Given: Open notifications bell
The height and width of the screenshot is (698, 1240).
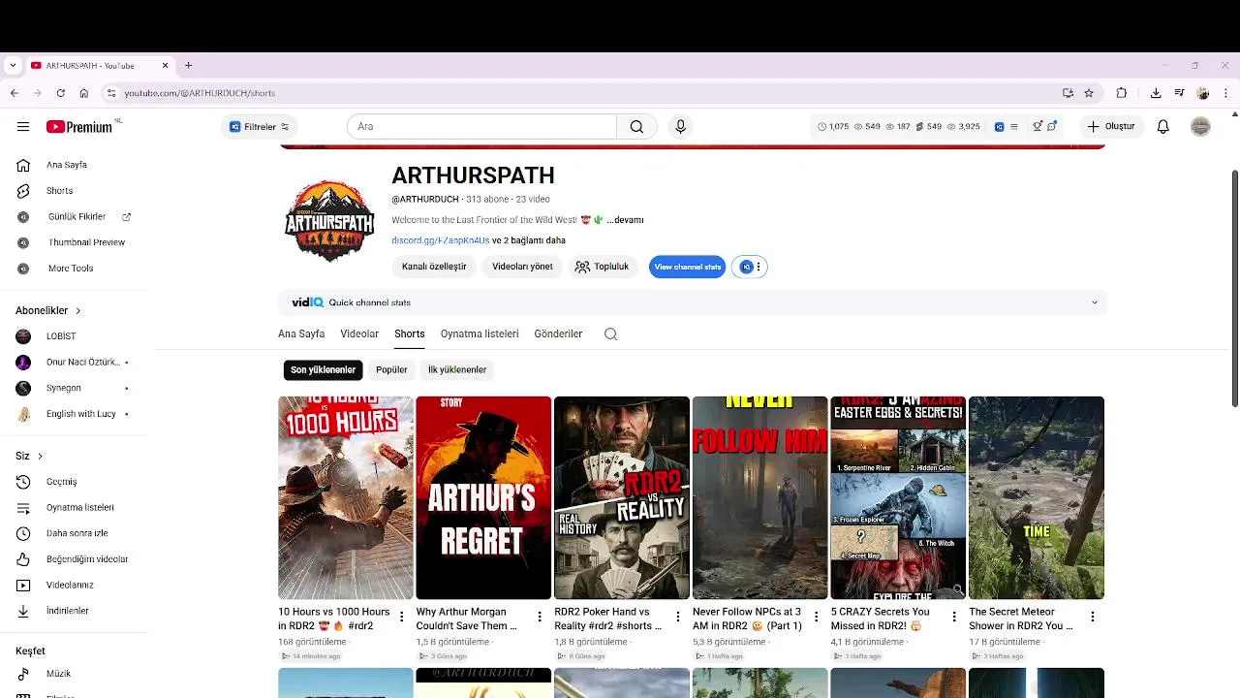Looking at the screenshot, I should (x=1162, y=127).
